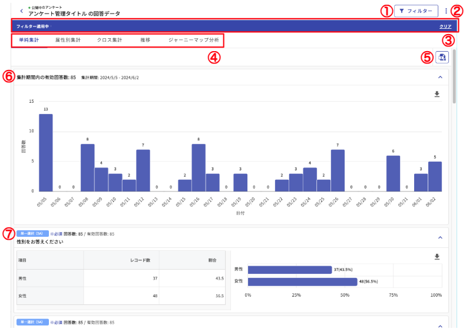Click the 女性 bar showing 48 (56.5%)
This screenshot has width=466, height=329.
tap(302, 281)
